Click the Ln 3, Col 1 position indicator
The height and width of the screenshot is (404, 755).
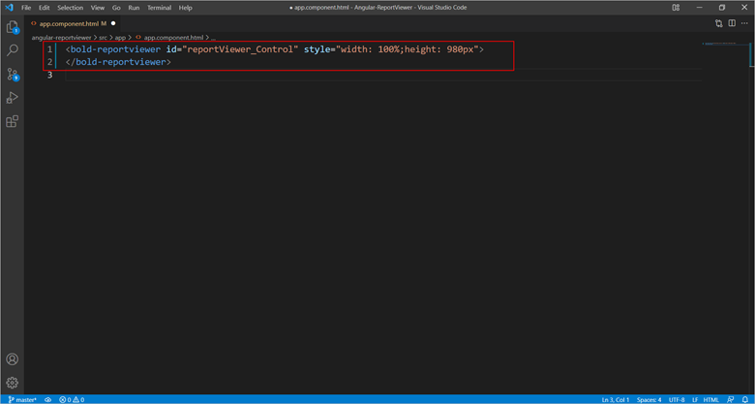pos(616,400)
